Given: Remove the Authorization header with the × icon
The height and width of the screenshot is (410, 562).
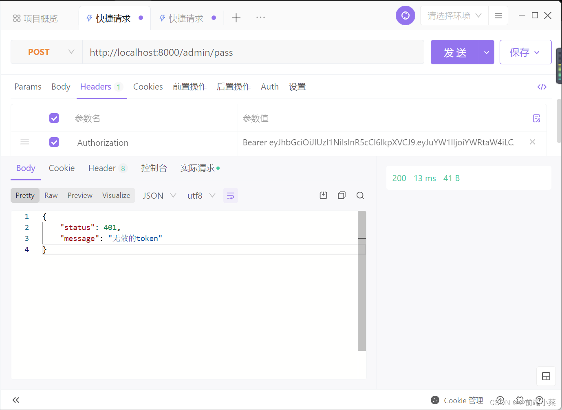Looking at the screenshot, I should tap(532, 142).
